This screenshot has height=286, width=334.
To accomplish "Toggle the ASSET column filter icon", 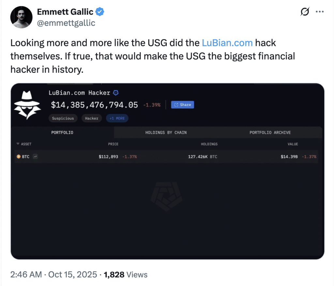I will click(18, 144).
